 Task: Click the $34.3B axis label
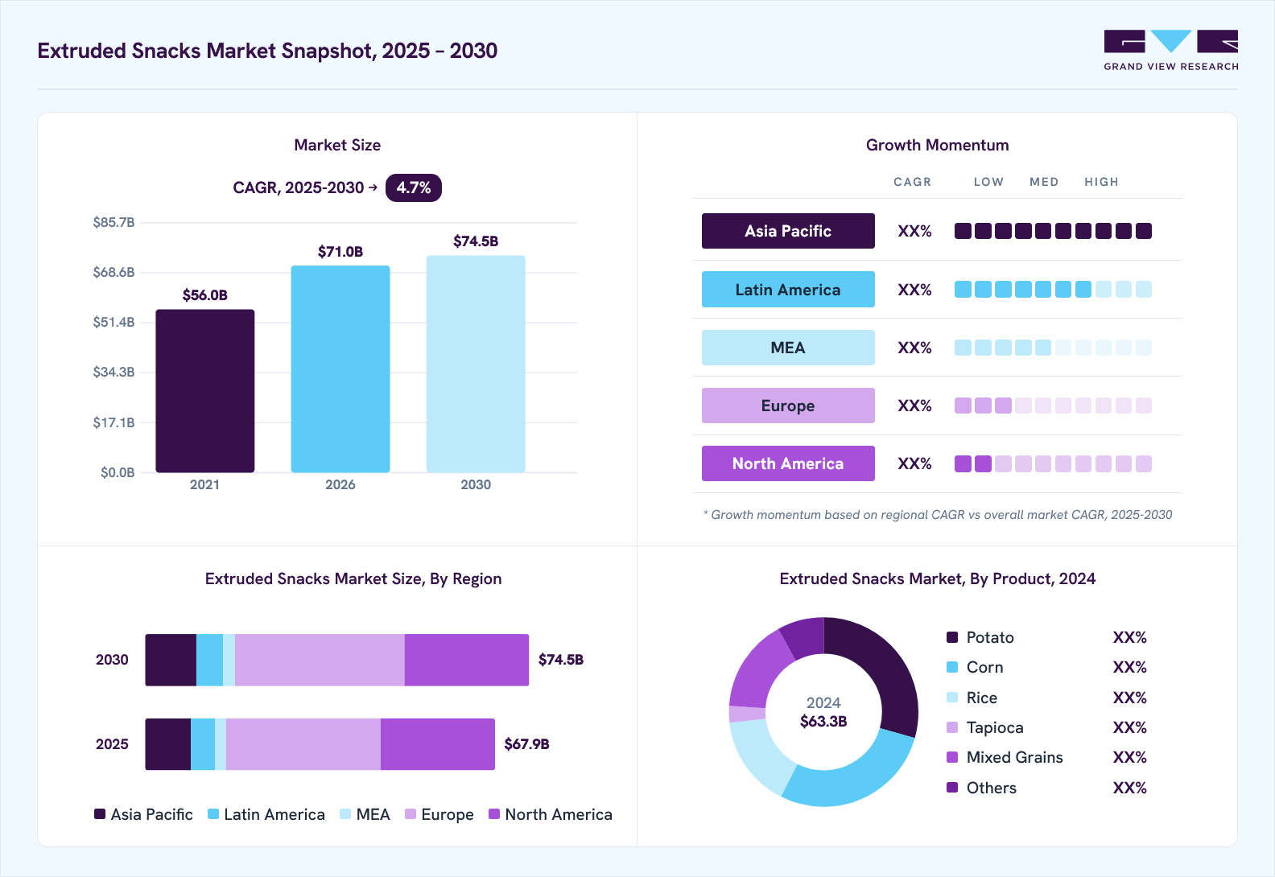click(x=113, y=373)
